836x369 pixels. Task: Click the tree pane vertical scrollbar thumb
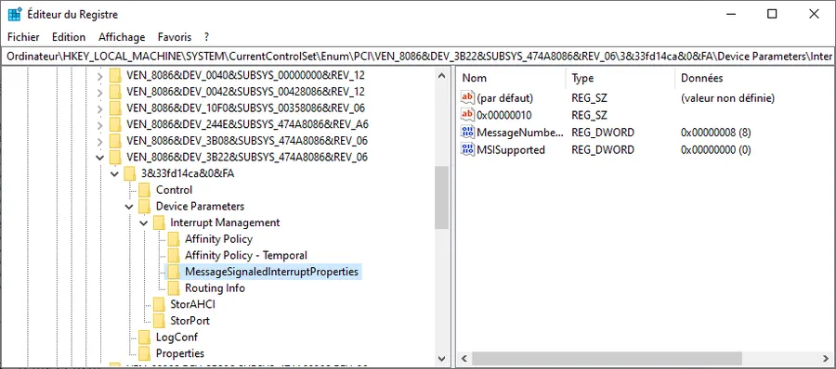point(441,197)
